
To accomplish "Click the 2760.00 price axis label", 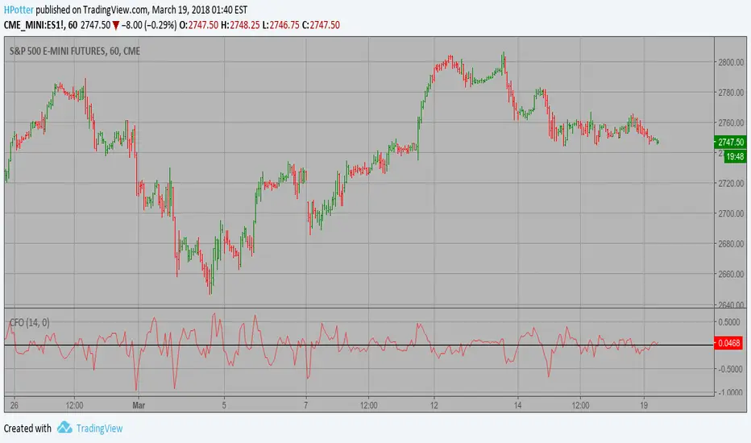I will [x=731, y=122].
